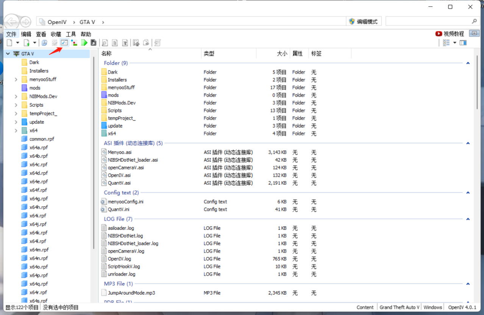Image resolution: width=484 pixels, height=315 pixels.
Task: Select the blue update folder icon in list
Action: (105, 126)
